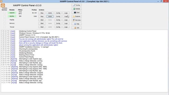Viewport: 169px width, 95px height.
Task: Click log line 'Starting Check-Timer'
Action: [26, 55]
